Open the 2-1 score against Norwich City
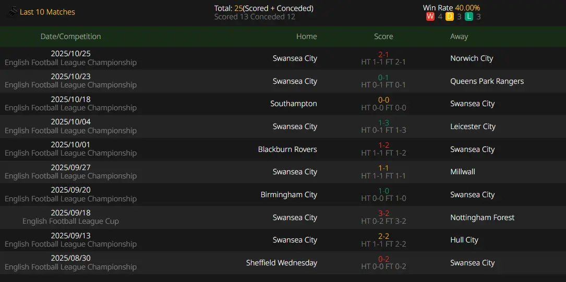Viewport: 566px width, 282px height. coord(383,55)
